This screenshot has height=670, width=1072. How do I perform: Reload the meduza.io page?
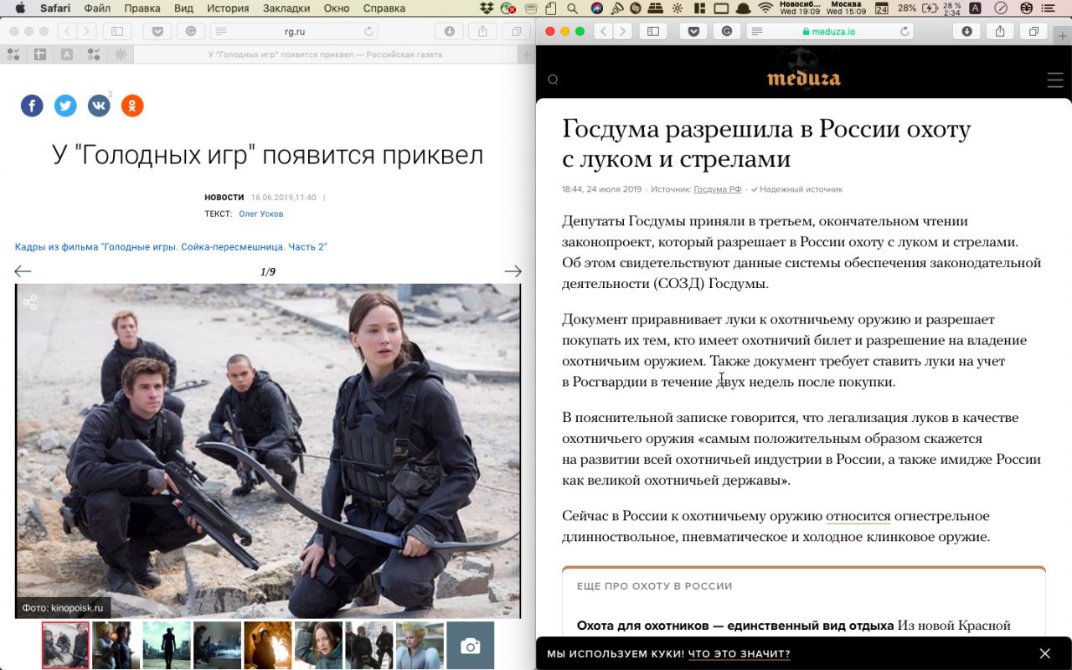coord(904,31)
